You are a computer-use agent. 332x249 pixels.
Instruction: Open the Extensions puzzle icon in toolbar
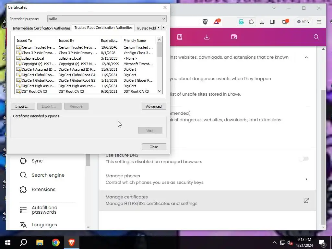coord(251,22)
